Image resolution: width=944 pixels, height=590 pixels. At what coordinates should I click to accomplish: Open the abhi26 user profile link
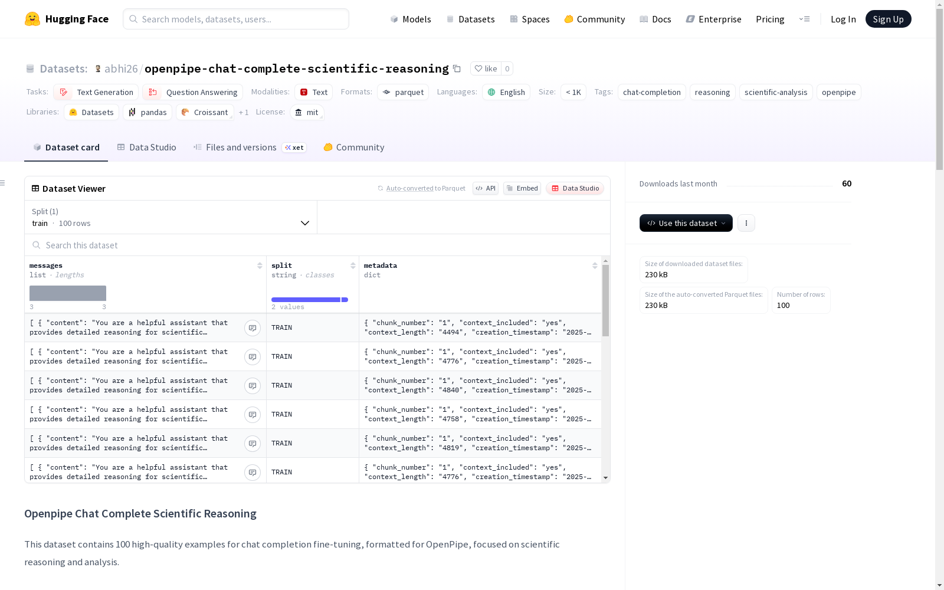tap(121, 68)
